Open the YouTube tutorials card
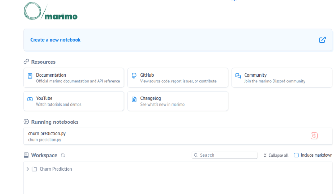This screenshot has height=194, width=335. (x=74, y=101)
